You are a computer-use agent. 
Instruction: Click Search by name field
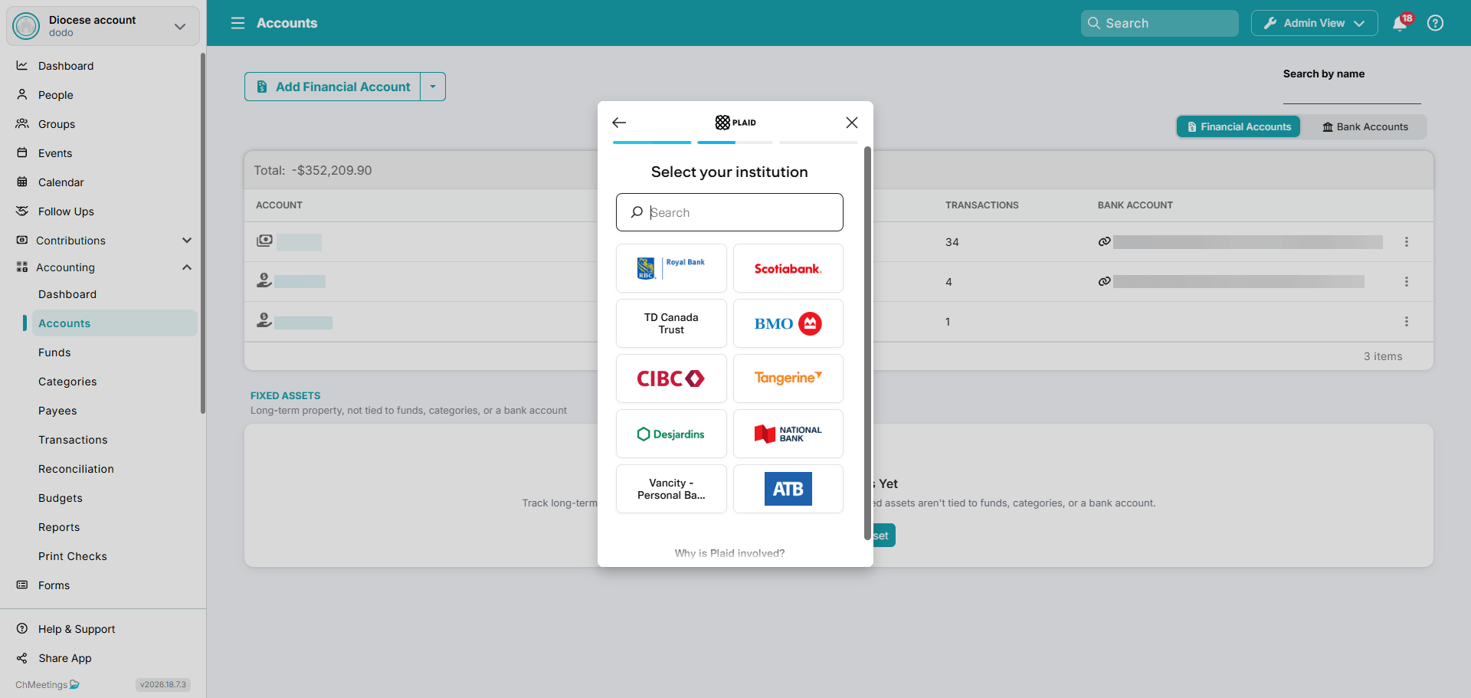tap(1352, 92)
